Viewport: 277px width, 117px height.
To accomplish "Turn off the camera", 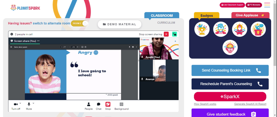I will point(16,106).
